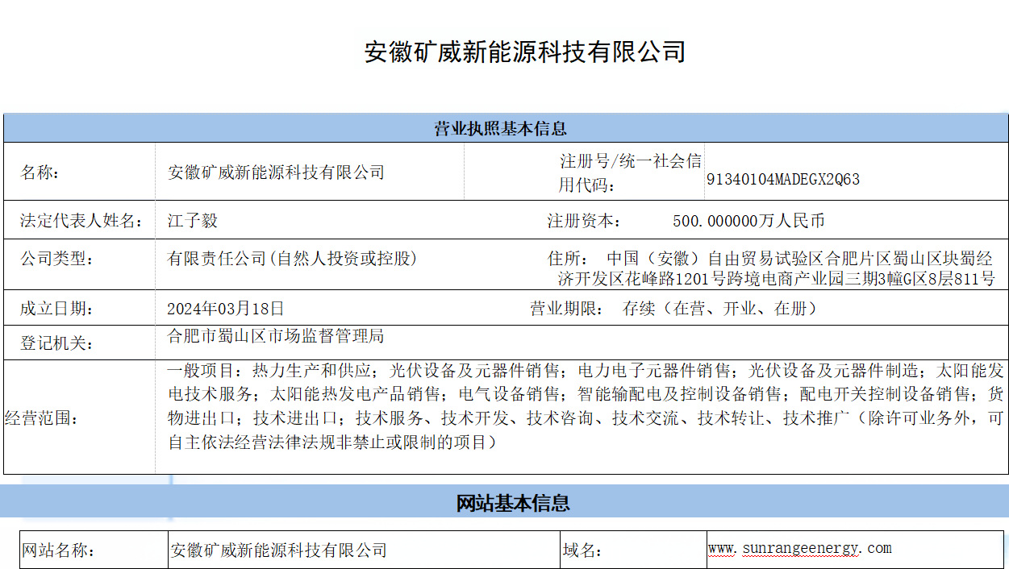Screen dimensions: 1009x569
Task: Click the 注册资本： label
Action: (585, 221)
